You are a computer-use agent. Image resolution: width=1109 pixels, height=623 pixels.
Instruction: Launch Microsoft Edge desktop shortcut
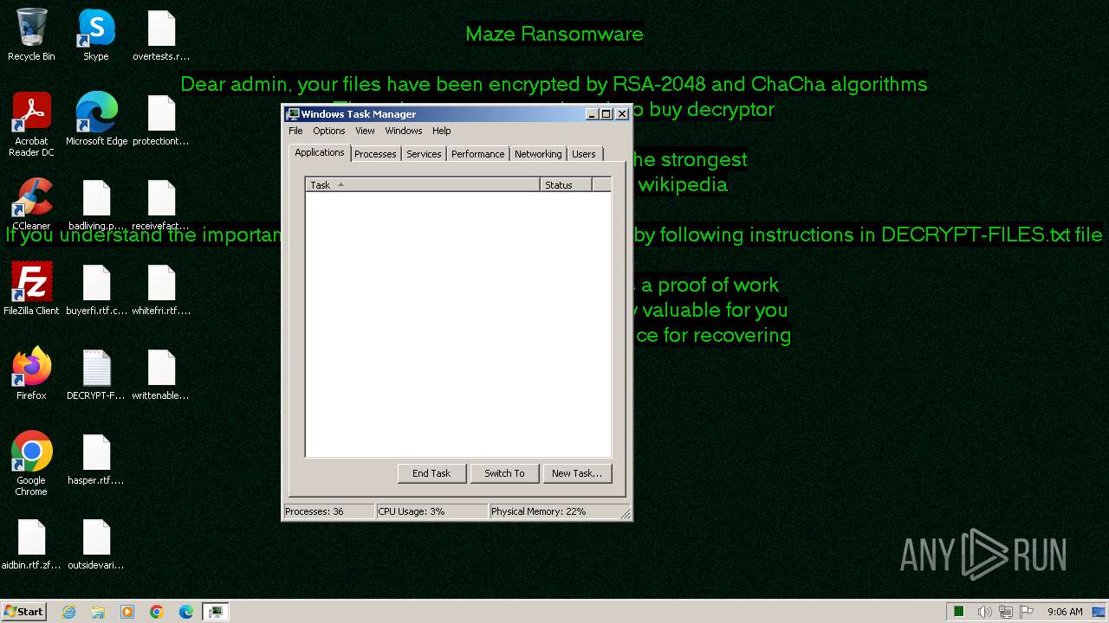pyautogui.click(x=96, y=120)
